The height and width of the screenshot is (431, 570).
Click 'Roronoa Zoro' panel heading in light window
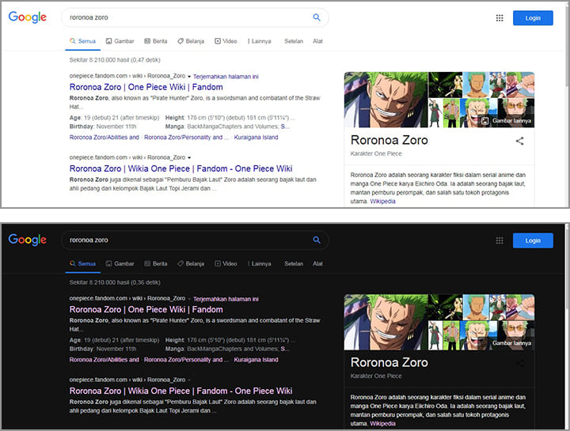tap(389, 140)
